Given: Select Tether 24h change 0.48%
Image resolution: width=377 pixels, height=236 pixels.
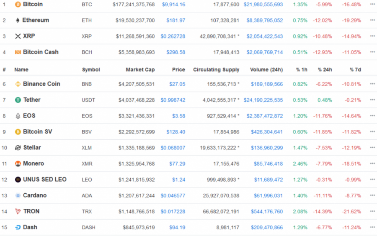Looking at the screenshot, I should [325, 100].
